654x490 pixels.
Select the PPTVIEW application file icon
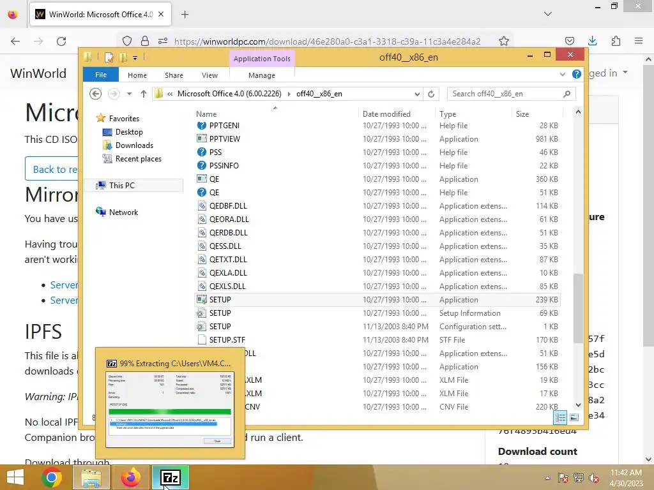(x=201, y=138)
